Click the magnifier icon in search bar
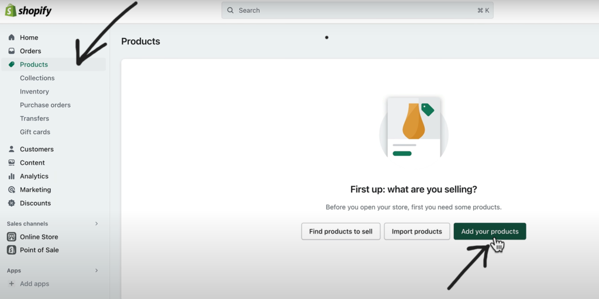The image size is (599, 299). 230,11
